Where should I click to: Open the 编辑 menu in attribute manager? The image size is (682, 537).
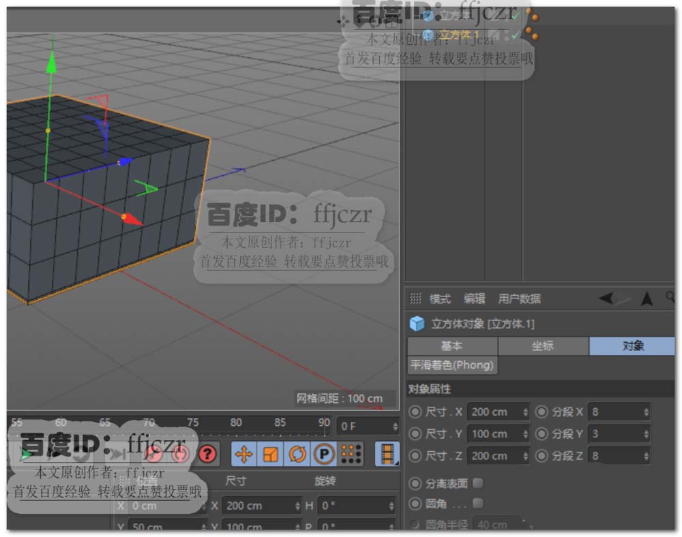click(x=474, y=298)
